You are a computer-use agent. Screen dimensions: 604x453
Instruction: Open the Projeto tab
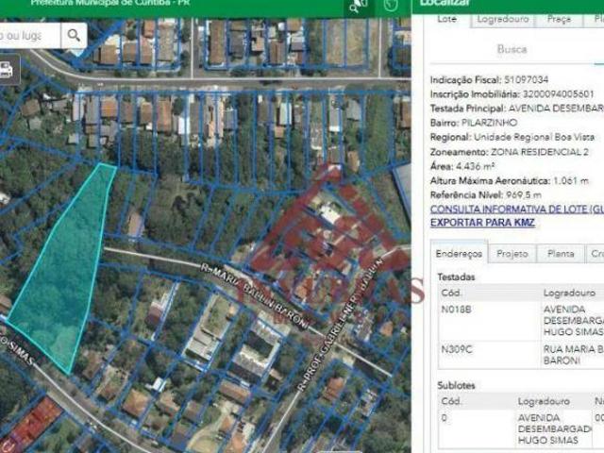[x=512, y=254]
